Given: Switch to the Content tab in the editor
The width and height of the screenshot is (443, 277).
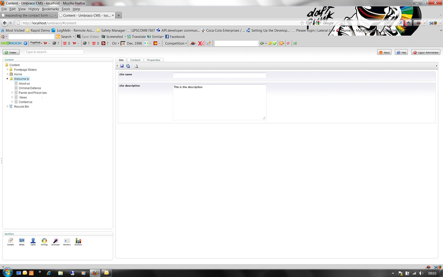Looking at the screenshot, I should tap(135, 60).
